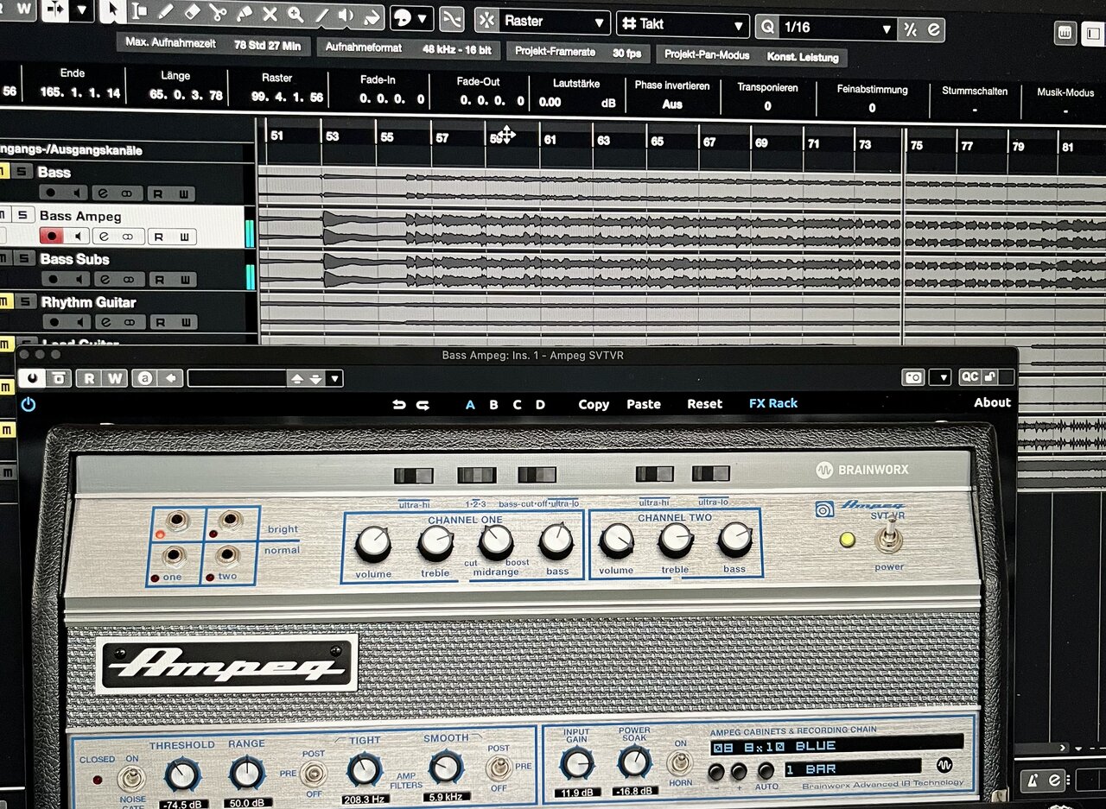Click the undo arrow in plugin bar

click(398, 404)
